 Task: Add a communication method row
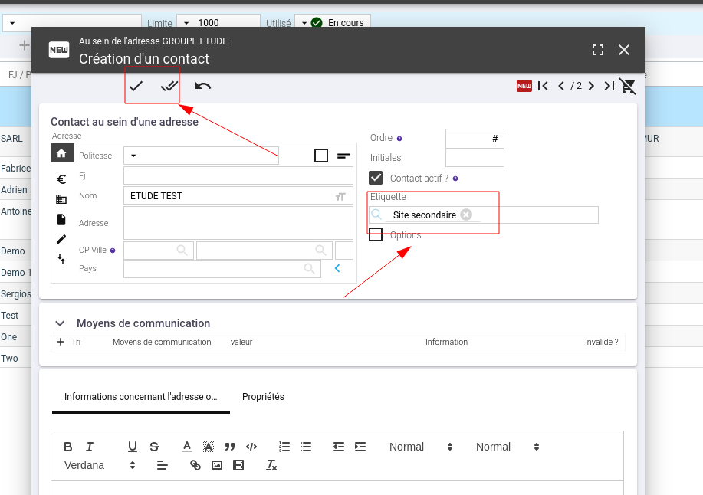(61, 342)
